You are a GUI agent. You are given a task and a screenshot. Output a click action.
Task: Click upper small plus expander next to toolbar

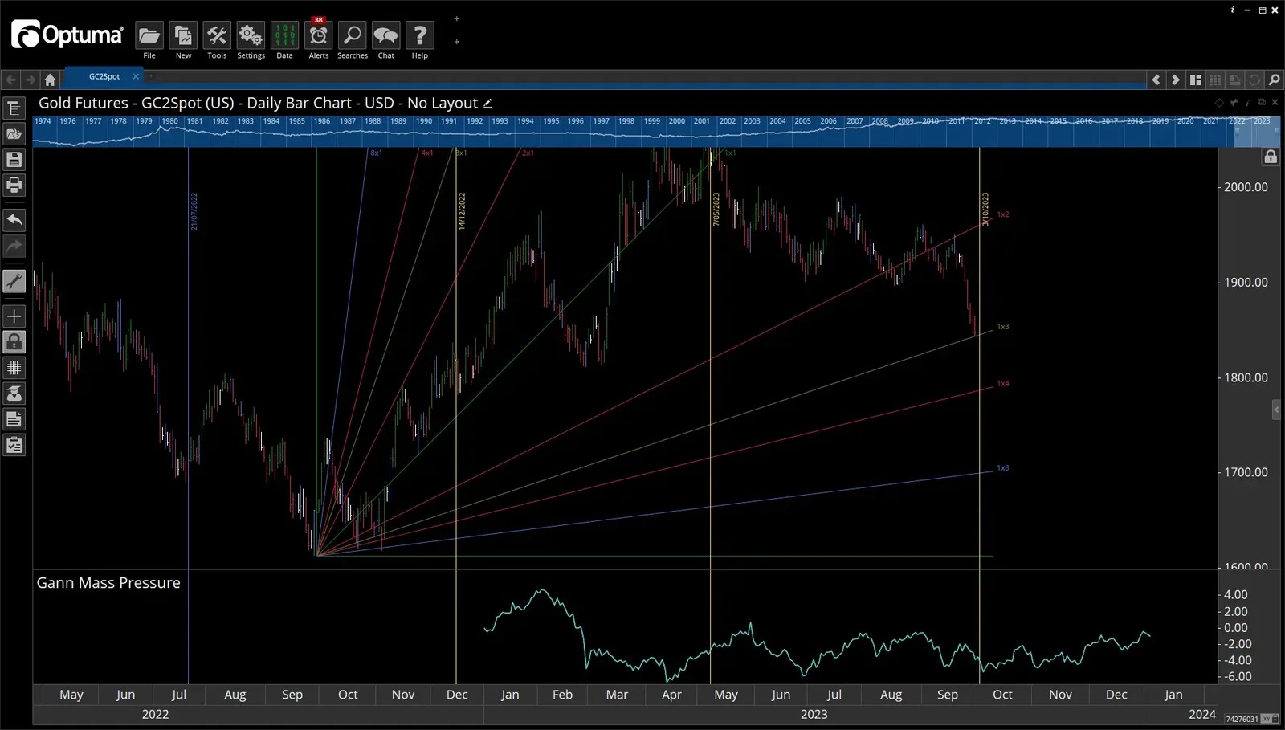(457, 18)
